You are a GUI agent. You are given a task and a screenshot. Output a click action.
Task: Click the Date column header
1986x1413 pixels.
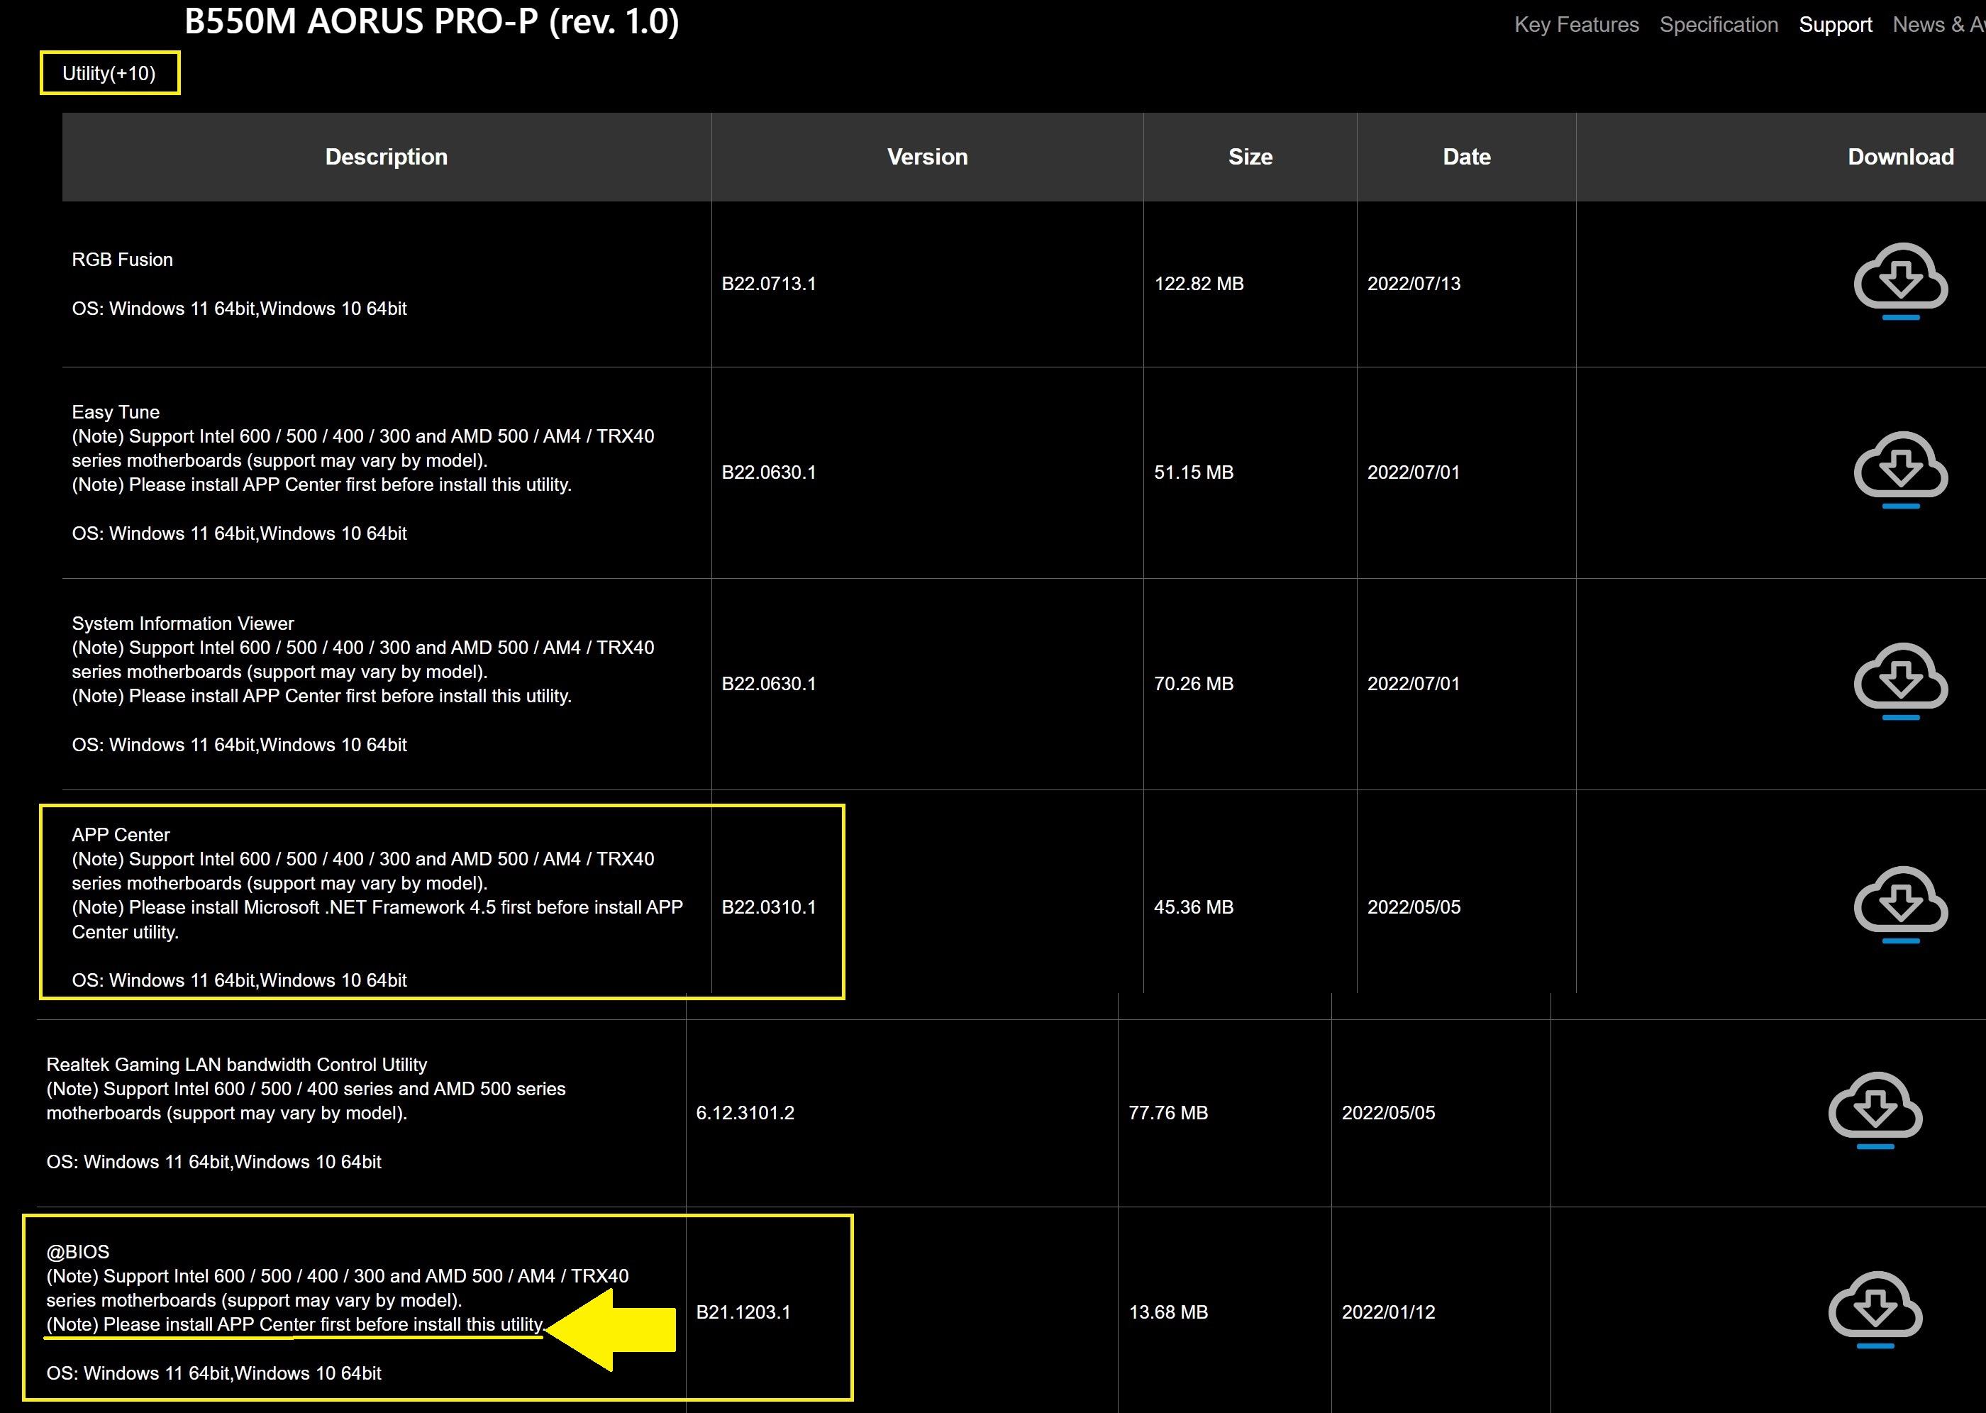(x=1467, y=157)
